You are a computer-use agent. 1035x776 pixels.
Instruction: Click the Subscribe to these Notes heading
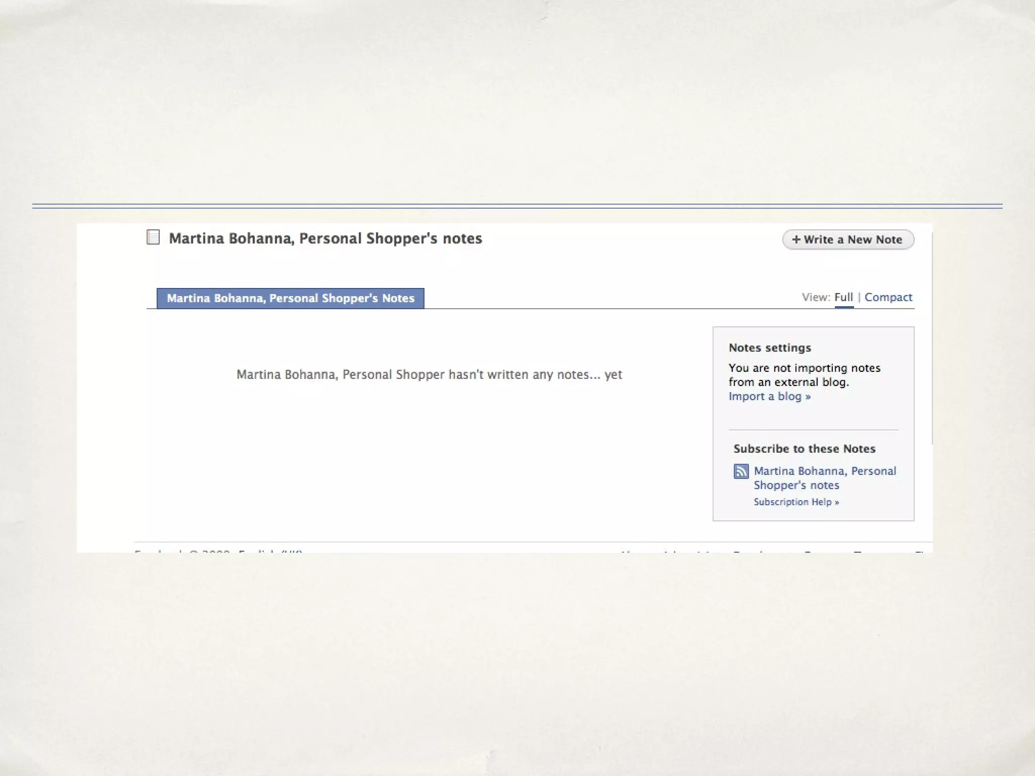pyautogui.click(x=804, y=449)
